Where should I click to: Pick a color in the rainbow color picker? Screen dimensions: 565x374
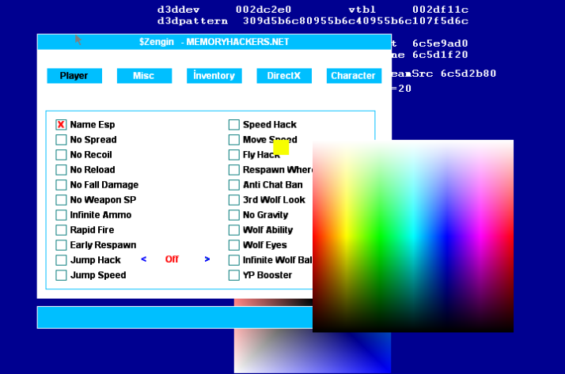[x=413, y=236]
